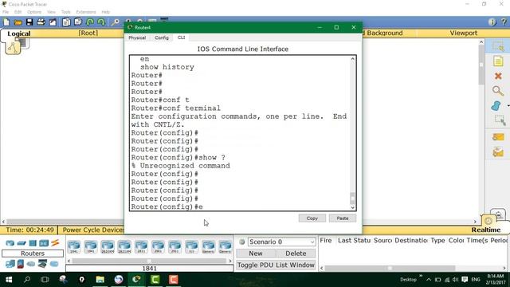
Task: Open the taskbar volume control
Action: pyautogui.click(x=455, y=280)
